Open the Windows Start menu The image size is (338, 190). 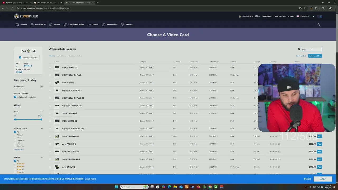(x=116, y=187)
